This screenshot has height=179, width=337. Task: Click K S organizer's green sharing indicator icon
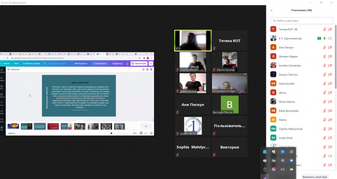pos(319,38)
